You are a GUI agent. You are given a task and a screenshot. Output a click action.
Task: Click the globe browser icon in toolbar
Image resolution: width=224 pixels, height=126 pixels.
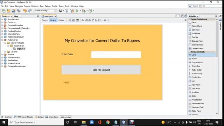[61, 10]
